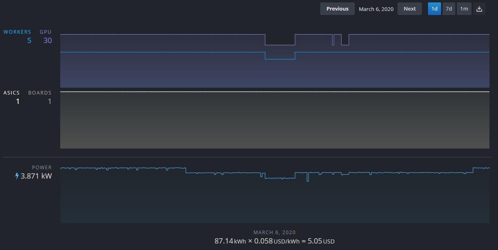498x250 pixels.
Task: Download the chart data with the export icon
Action: click(x=479, y=9)
